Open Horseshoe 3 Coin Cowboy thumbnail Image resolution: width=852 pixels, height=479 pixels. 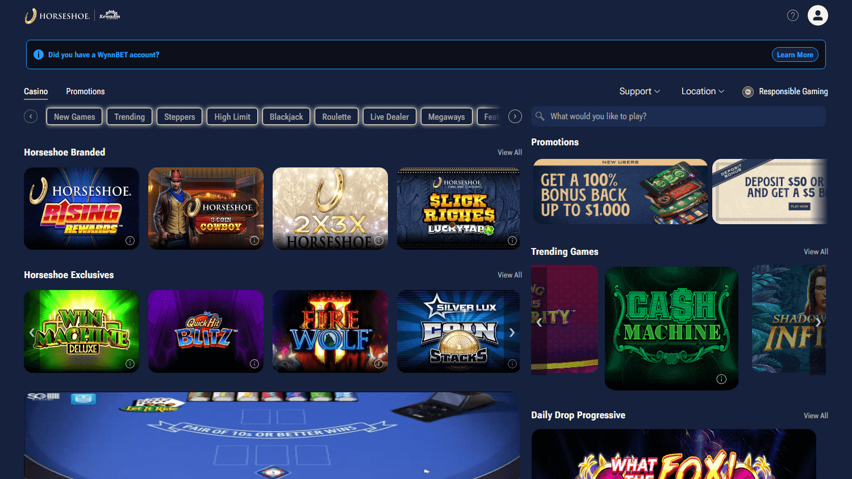point(206,208)
